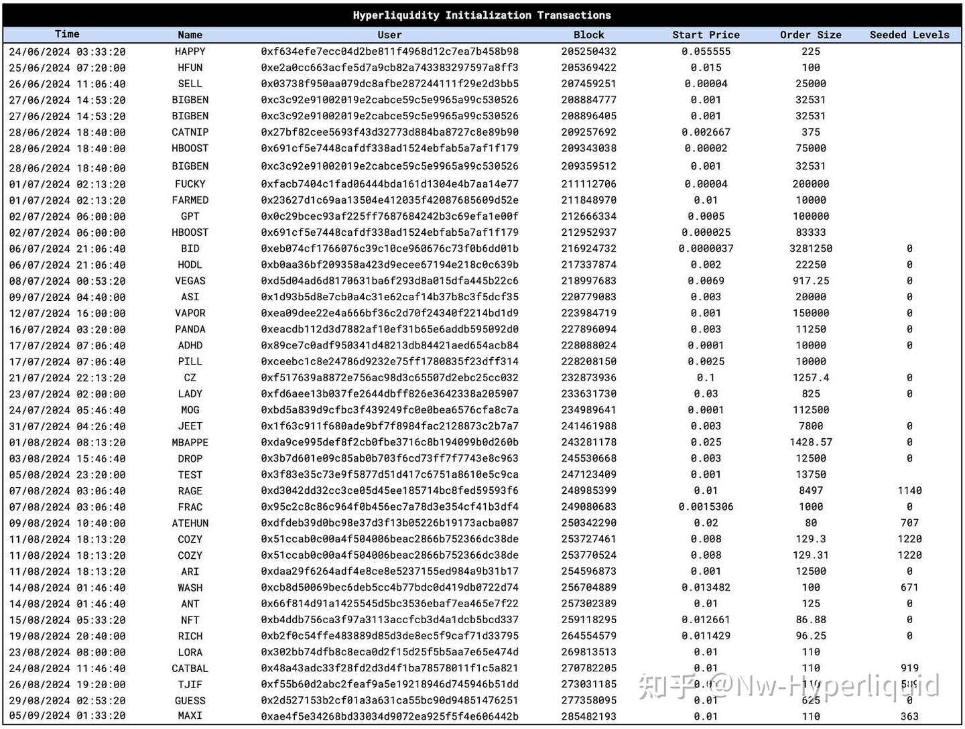Select the NFT name cell
This screenshot has width=965, height=729.
[x=190, y=620]
